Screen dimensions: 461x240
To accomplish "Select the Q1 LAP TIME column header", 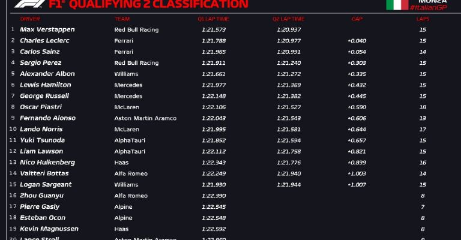I will (x=214, y=19).
